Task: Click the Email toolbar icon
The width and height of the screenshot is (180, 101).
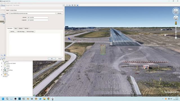Action: 67,5
